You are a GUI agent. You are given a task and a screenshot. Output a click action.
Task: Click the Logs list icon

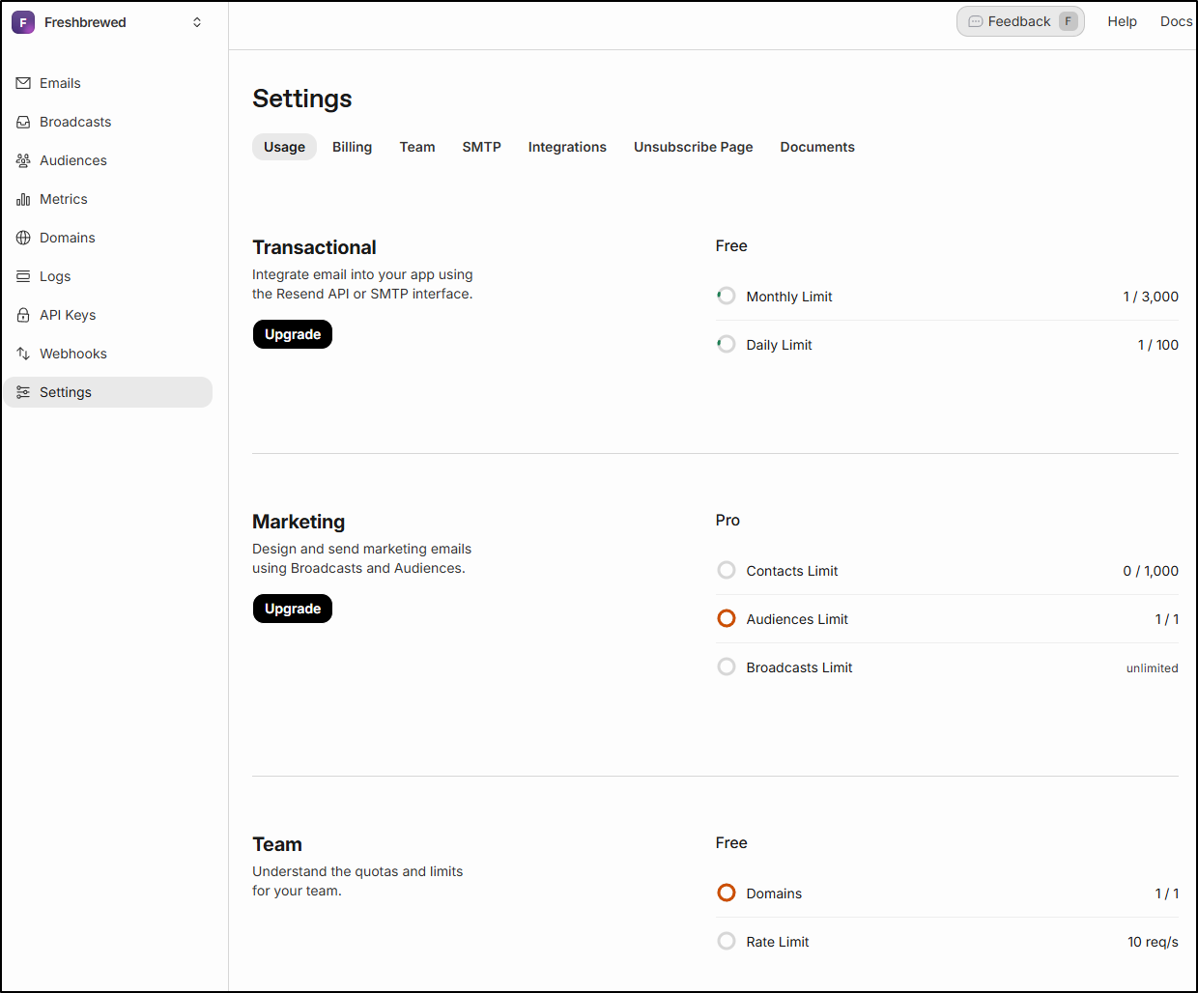(x=23, y=276)
